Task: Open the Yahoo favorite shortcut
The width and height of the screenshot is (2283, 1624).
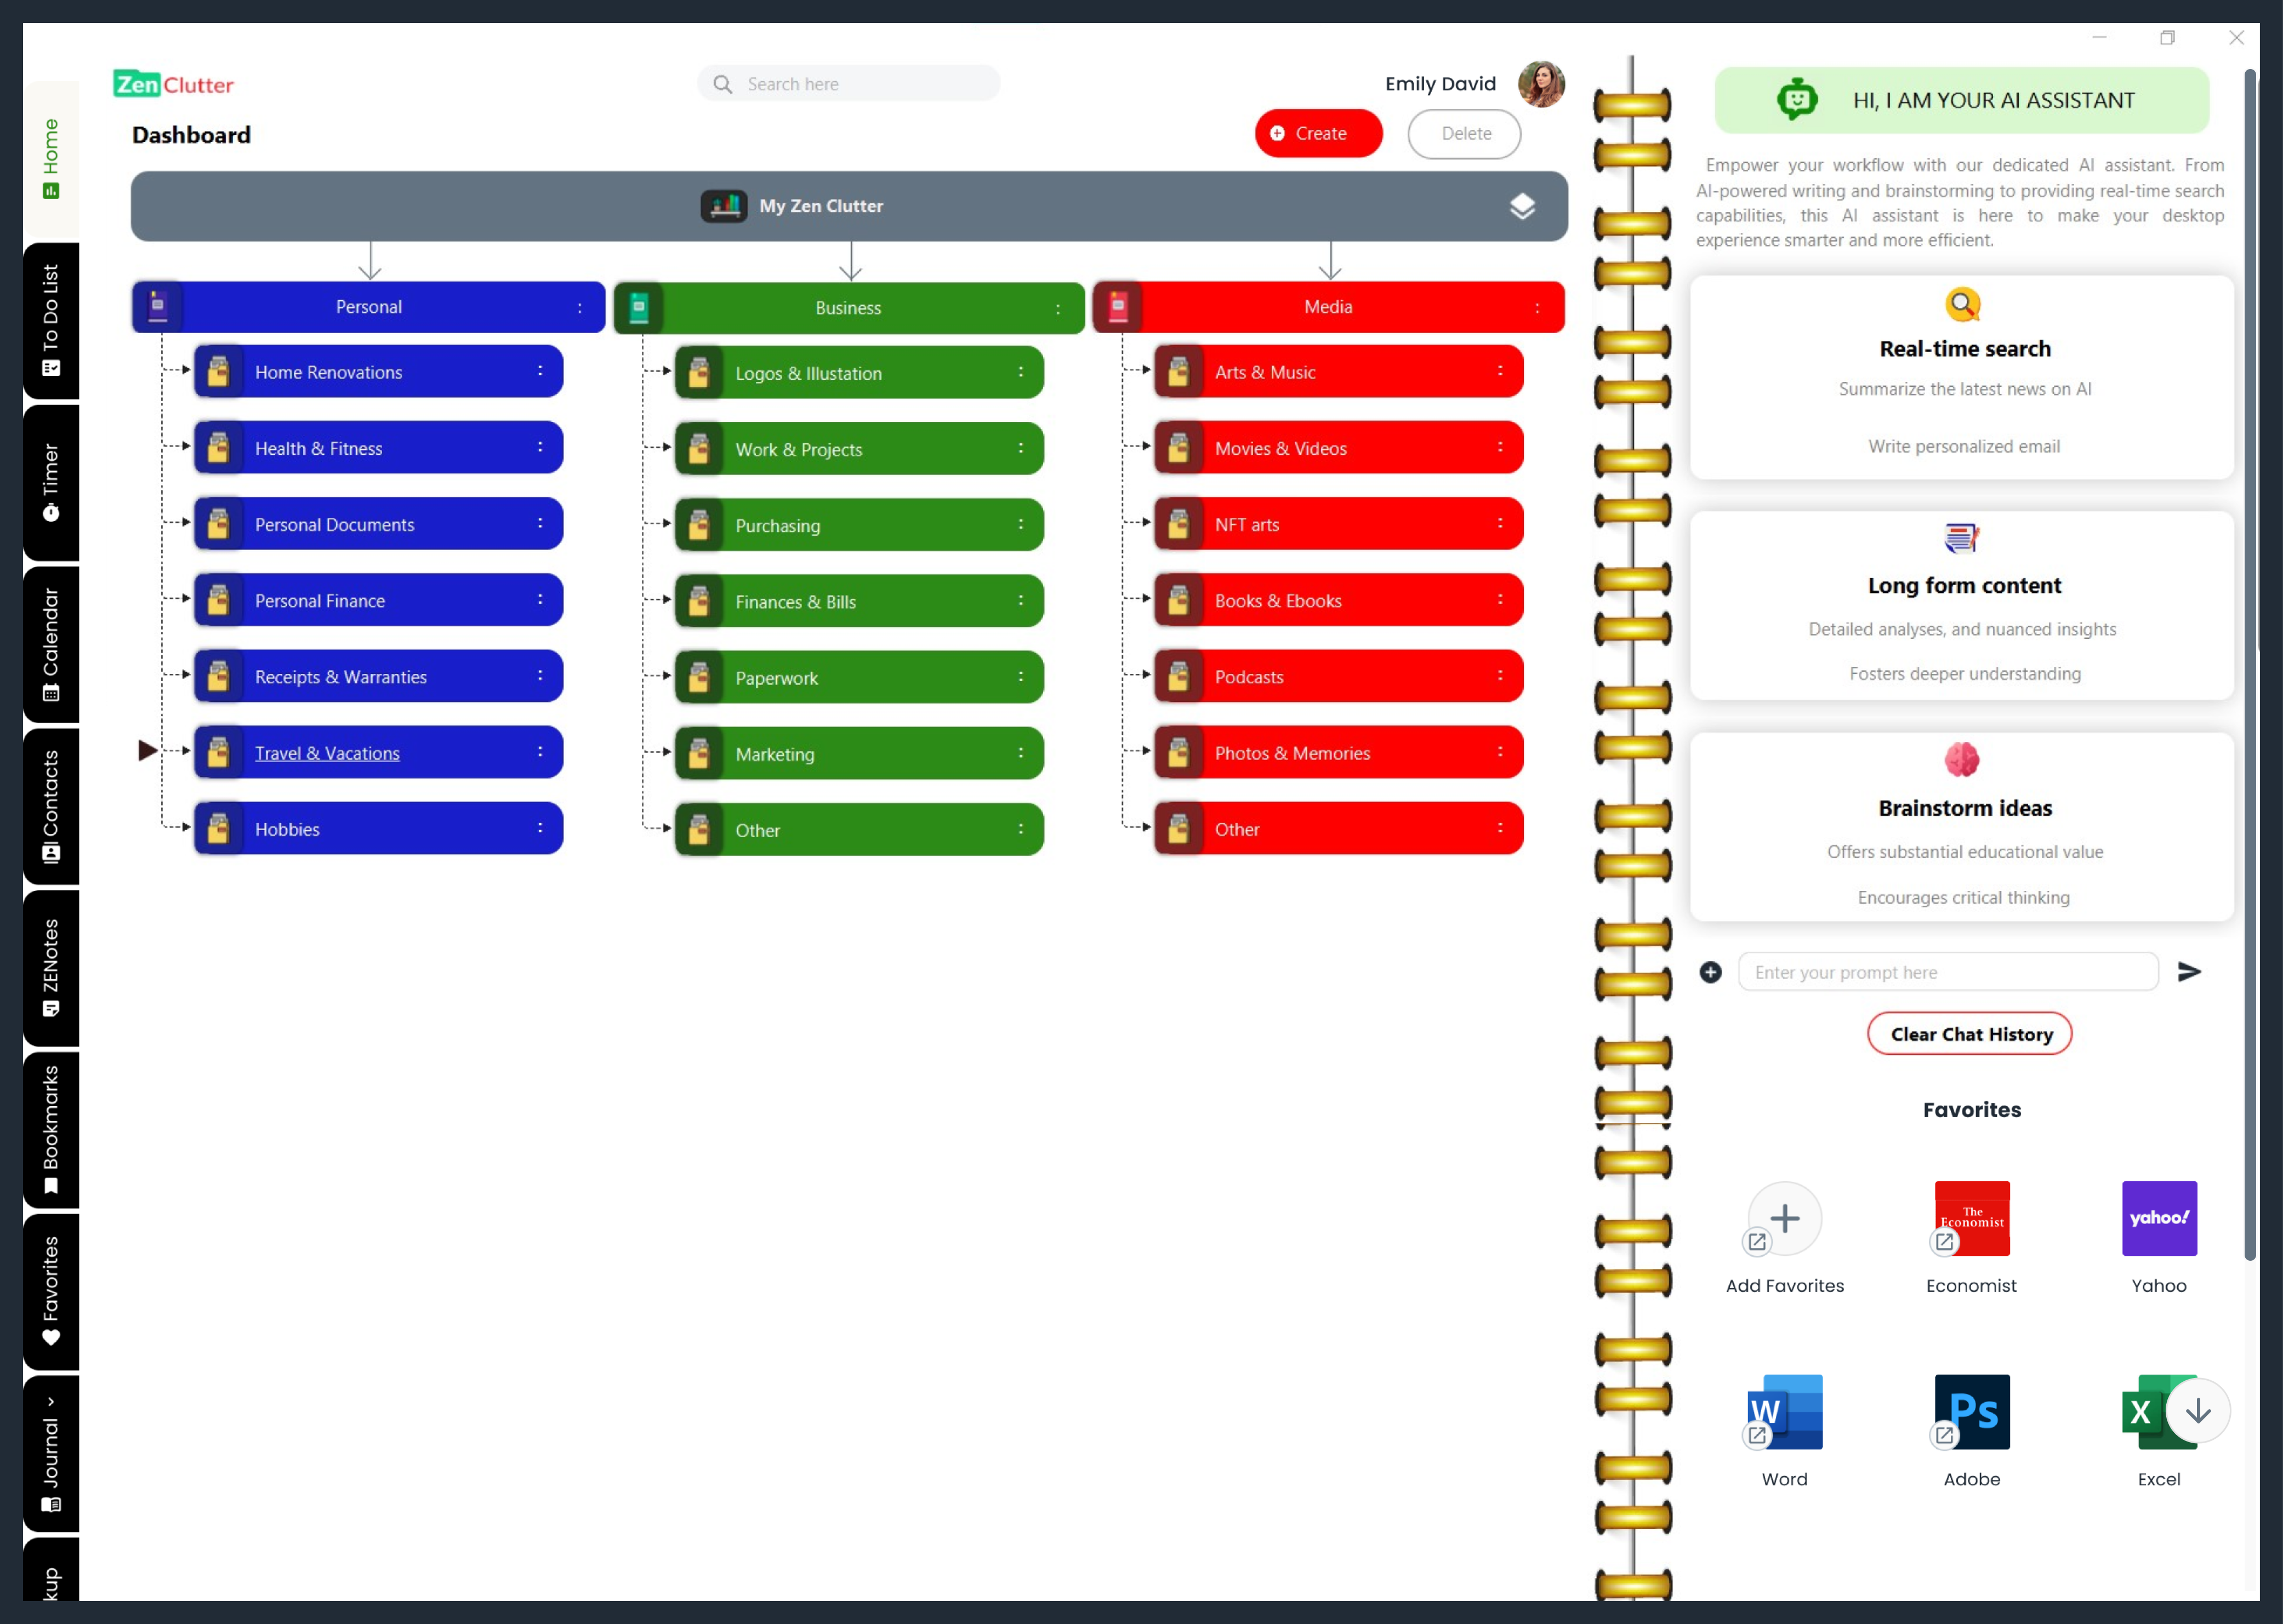Action: (2159, 1218)
